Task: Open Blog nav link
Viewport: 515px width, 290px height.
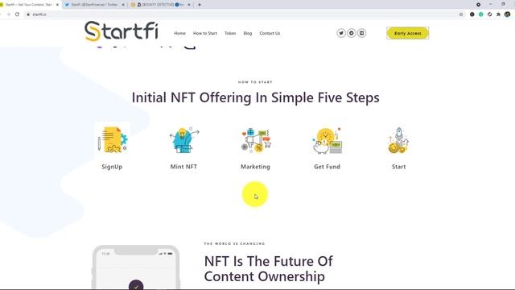Action: [x=248, y=33]
